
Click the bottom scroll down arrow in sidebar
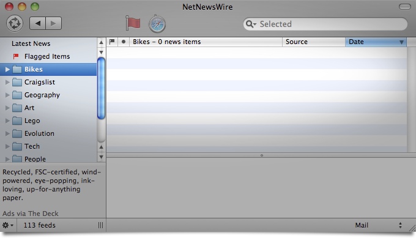pos(101,157)
